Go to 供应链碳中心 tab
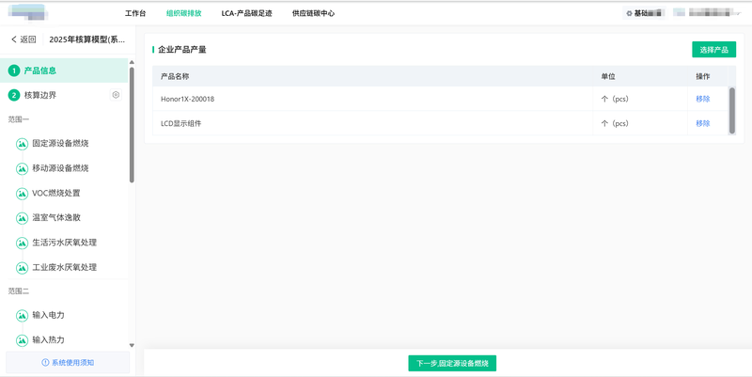This screenshot has width=752, height=377. coord(313,13)
